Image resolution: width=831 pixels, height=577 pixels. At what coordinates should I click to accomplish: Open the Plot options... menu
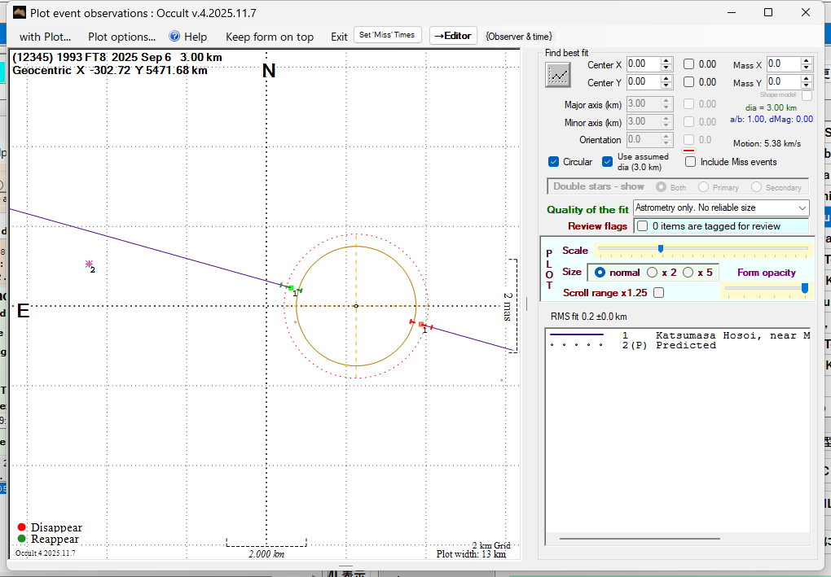(121, 37)
